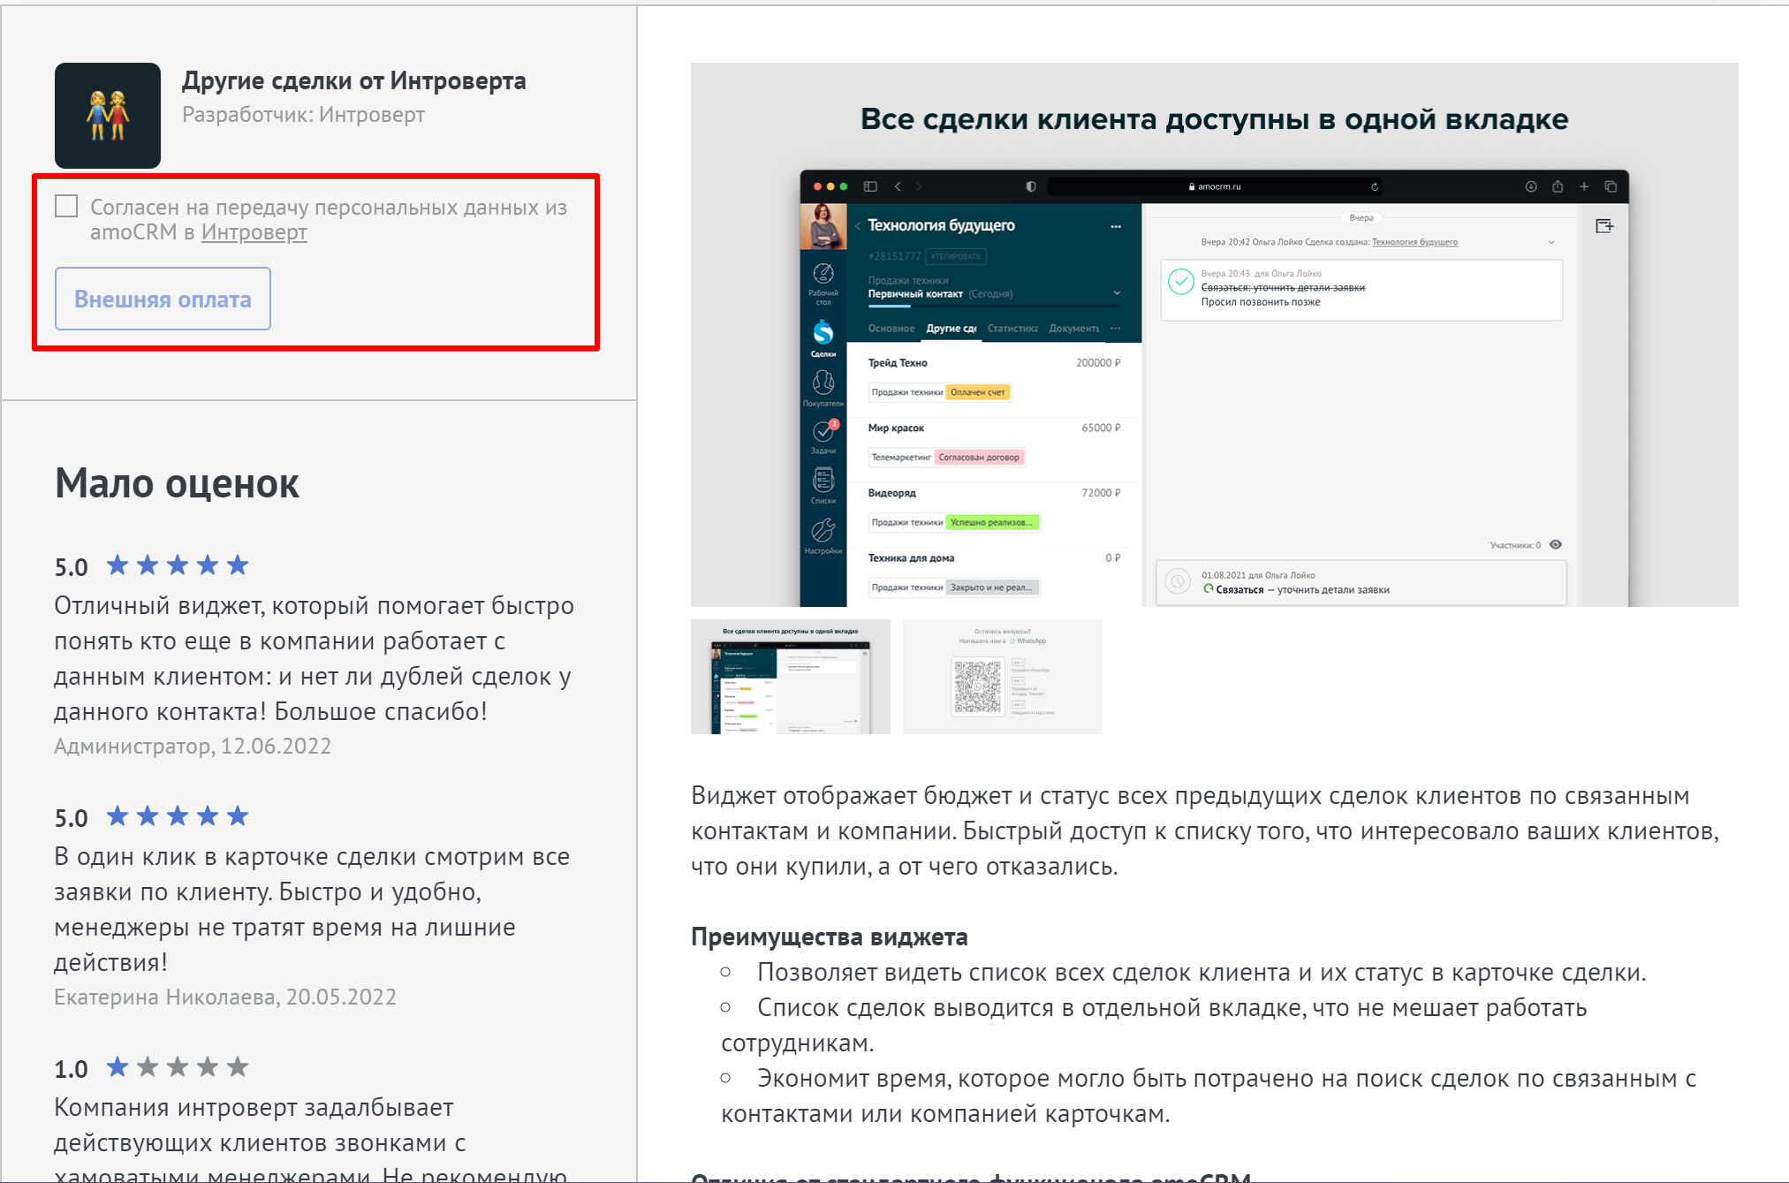Image resolution: width=1789 pixels, height=1183 pixels.
Task: Open the large widget preview screenshot
Action: [x=1215, y=335]
